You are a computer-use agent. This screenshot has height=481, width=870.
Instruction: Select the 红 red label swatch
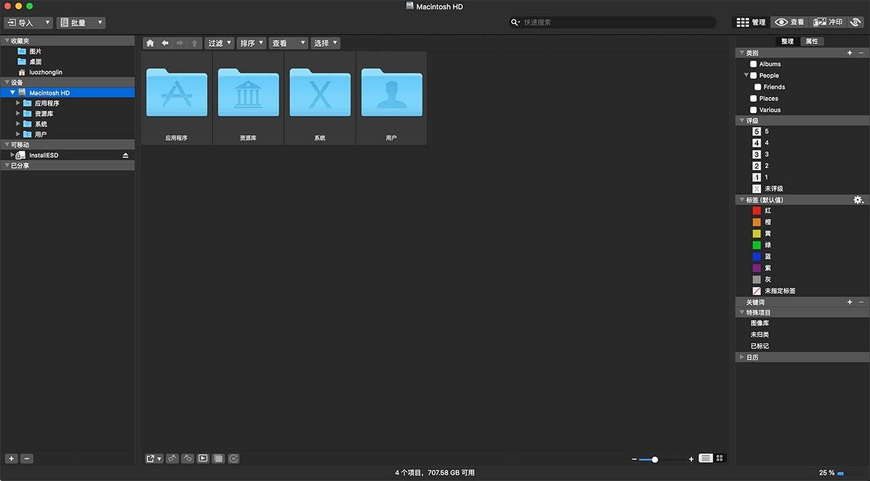(757, 210)
